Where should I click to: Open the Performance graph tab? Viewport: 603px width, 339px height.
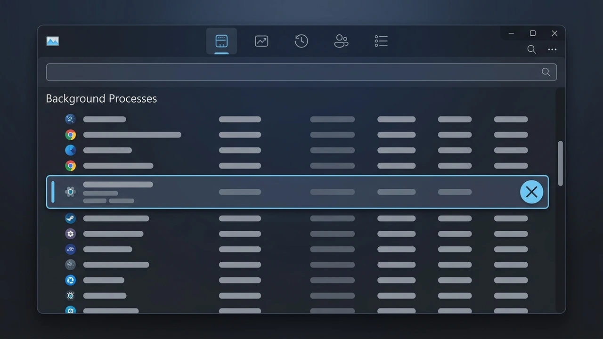261,41
